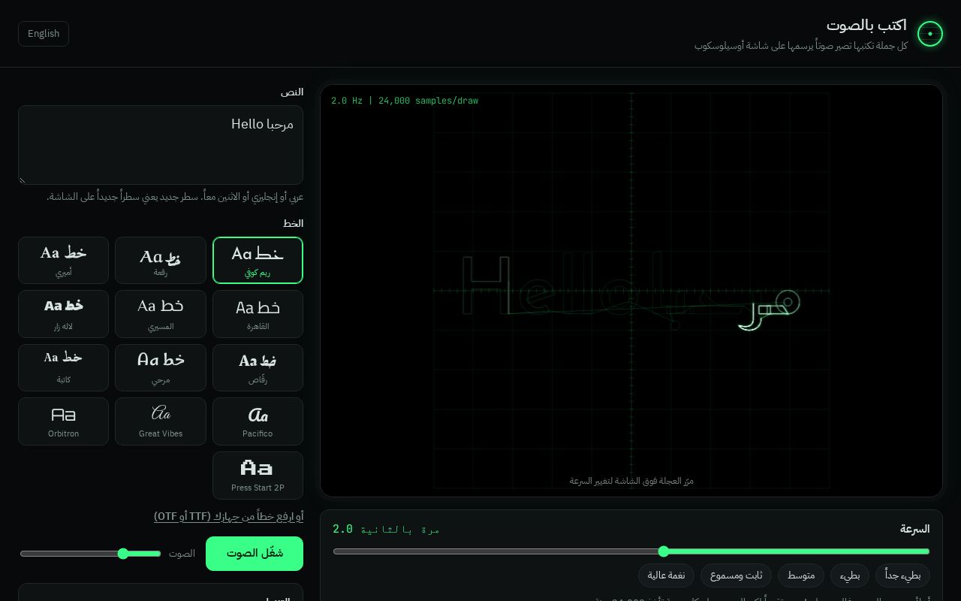The image size is (961, 601).
Task: Apply the نغمة عالية speed preset
Action: pyautogui.click(x=667, y=576)
